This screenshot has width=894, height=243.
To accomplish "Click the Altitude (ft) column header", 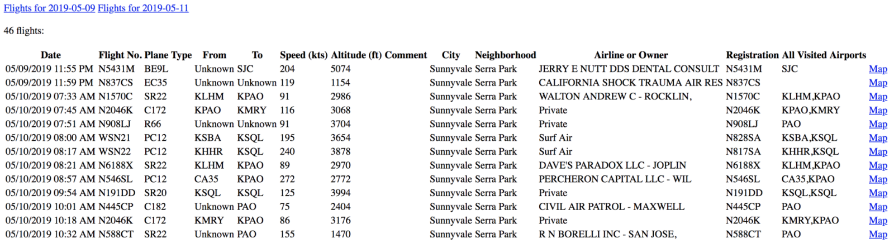I will coord(356,55).
